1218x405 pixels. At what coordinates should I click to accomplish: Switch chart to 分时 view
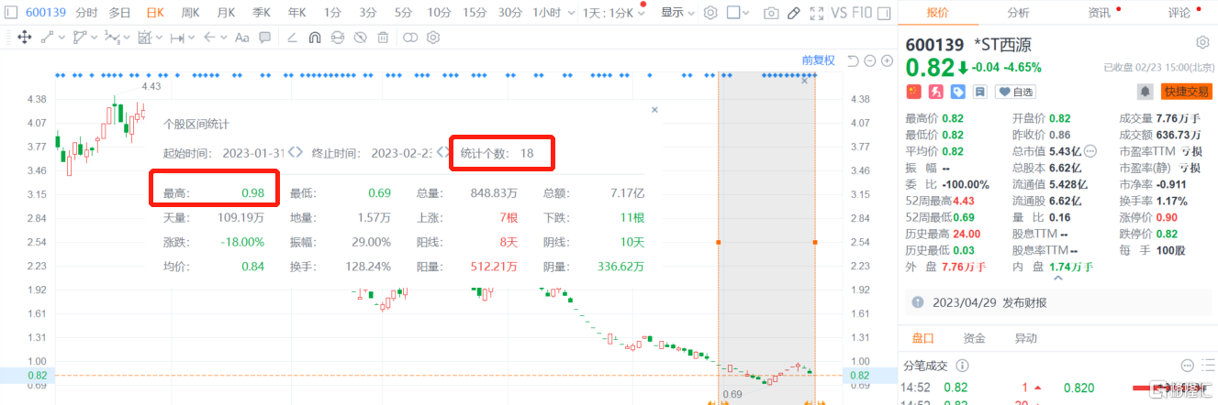tap(86, 13)
